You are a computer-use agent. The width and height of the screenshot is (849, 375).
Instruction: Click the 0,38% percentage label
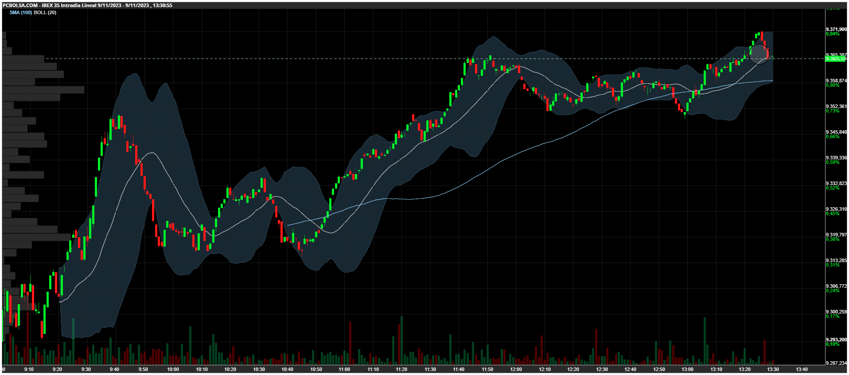point(833,239)
